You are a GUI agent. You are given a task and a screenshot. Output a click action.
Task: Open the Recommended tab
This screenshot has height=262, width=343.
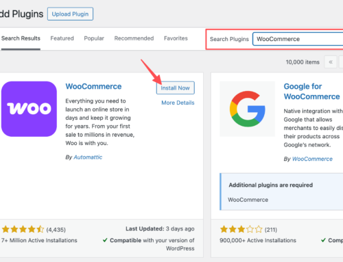click(134, 38)
